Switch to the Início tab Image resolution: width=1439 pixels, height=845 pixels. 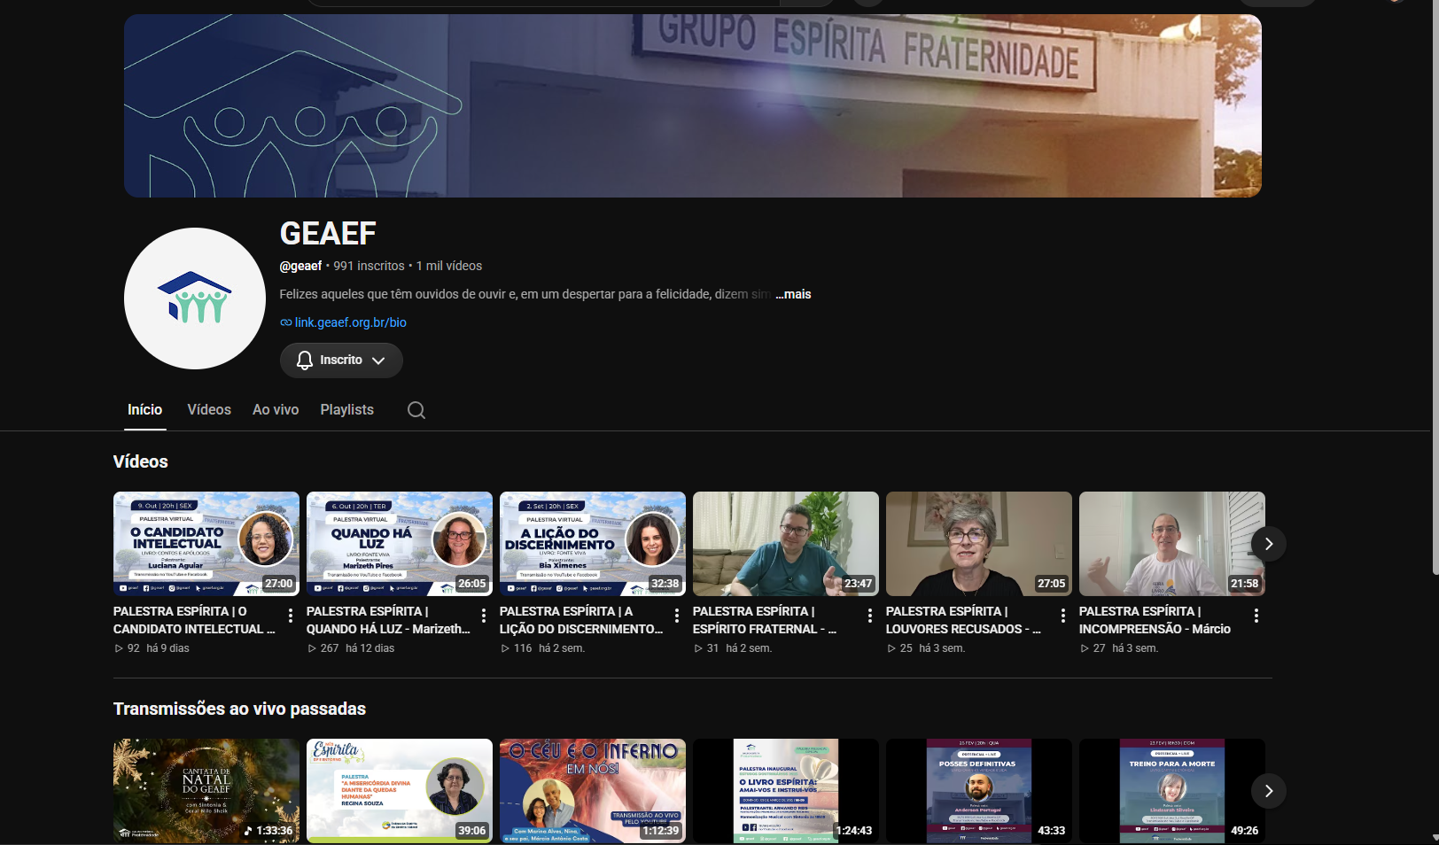(144, 409)
